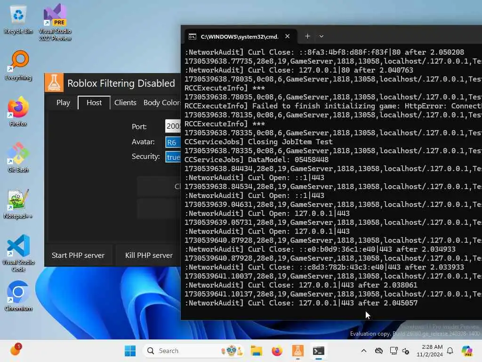Open the Body Colors tab
Viewport: 482px width, 362px height.
162,102
